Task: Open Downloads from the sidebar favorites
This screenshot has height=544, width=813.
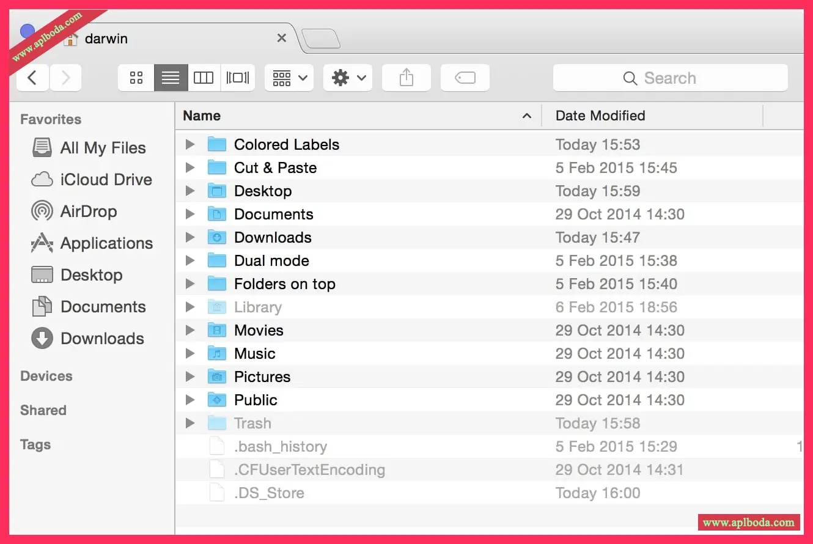Action: coord(102,339)
